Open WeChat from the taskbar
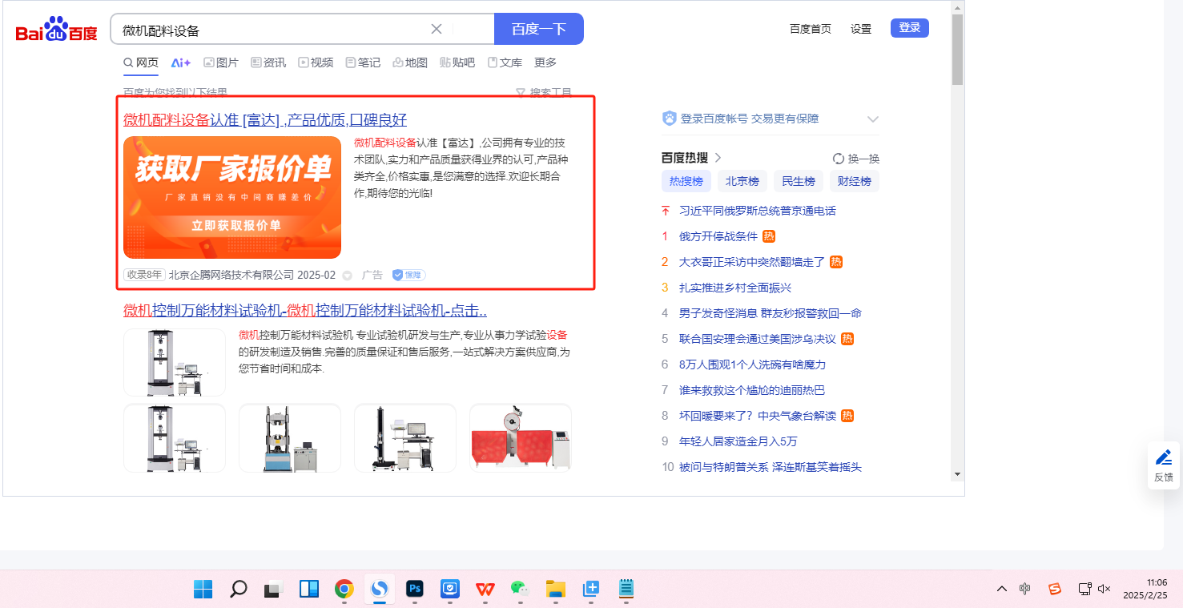The height and width of the screenshot is (608, 1183). click(521, 589)
